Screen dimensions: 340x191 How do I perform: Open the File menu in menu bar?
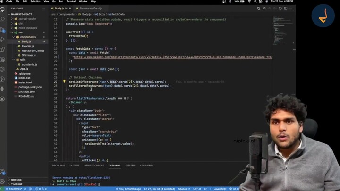pyautogui.click(x=17, y=1)
